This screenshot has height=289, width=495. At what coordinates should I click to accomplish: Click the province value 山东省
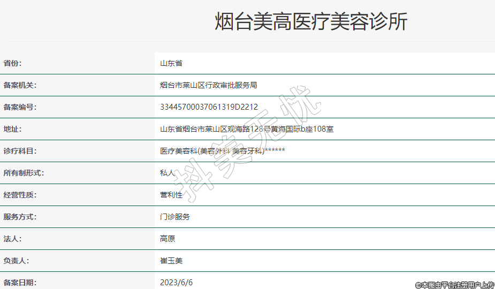click(x=171, y=63)
